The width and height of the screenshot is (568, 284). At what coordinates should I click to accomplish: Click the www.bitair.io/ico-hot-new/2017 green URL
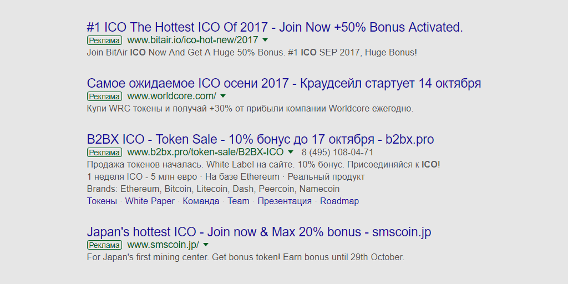click(x=192, y=40)
